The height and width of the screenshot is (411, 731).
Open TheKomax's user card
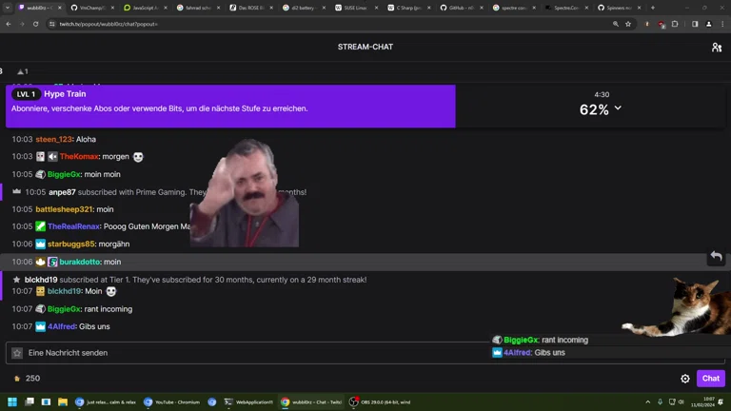tap(79, 157)
